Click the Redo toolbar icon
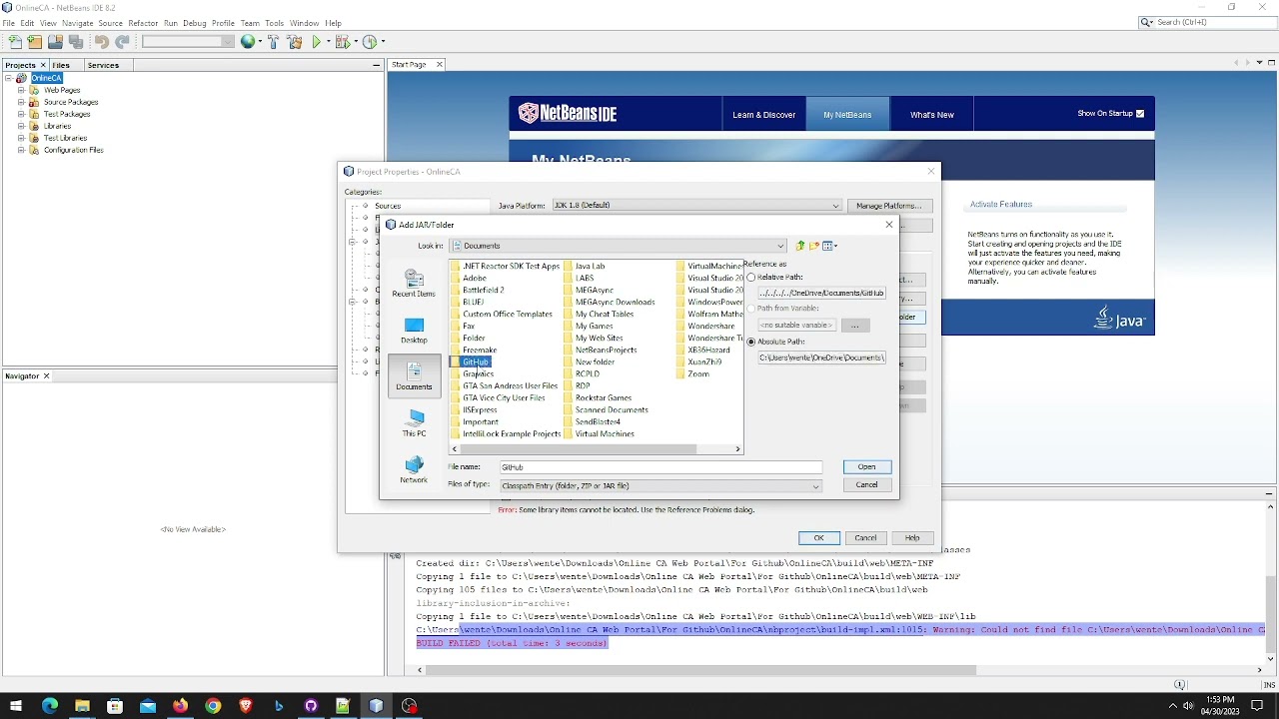This screenshot has width=1279, height=719. (x=122, y=42)
